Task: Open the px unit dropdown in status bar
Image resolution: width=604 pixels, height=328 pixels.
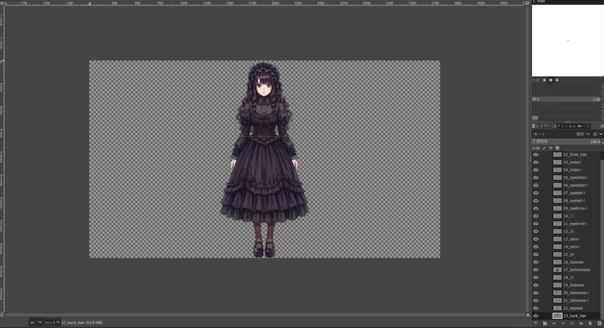Action: (x=37, y=322)
